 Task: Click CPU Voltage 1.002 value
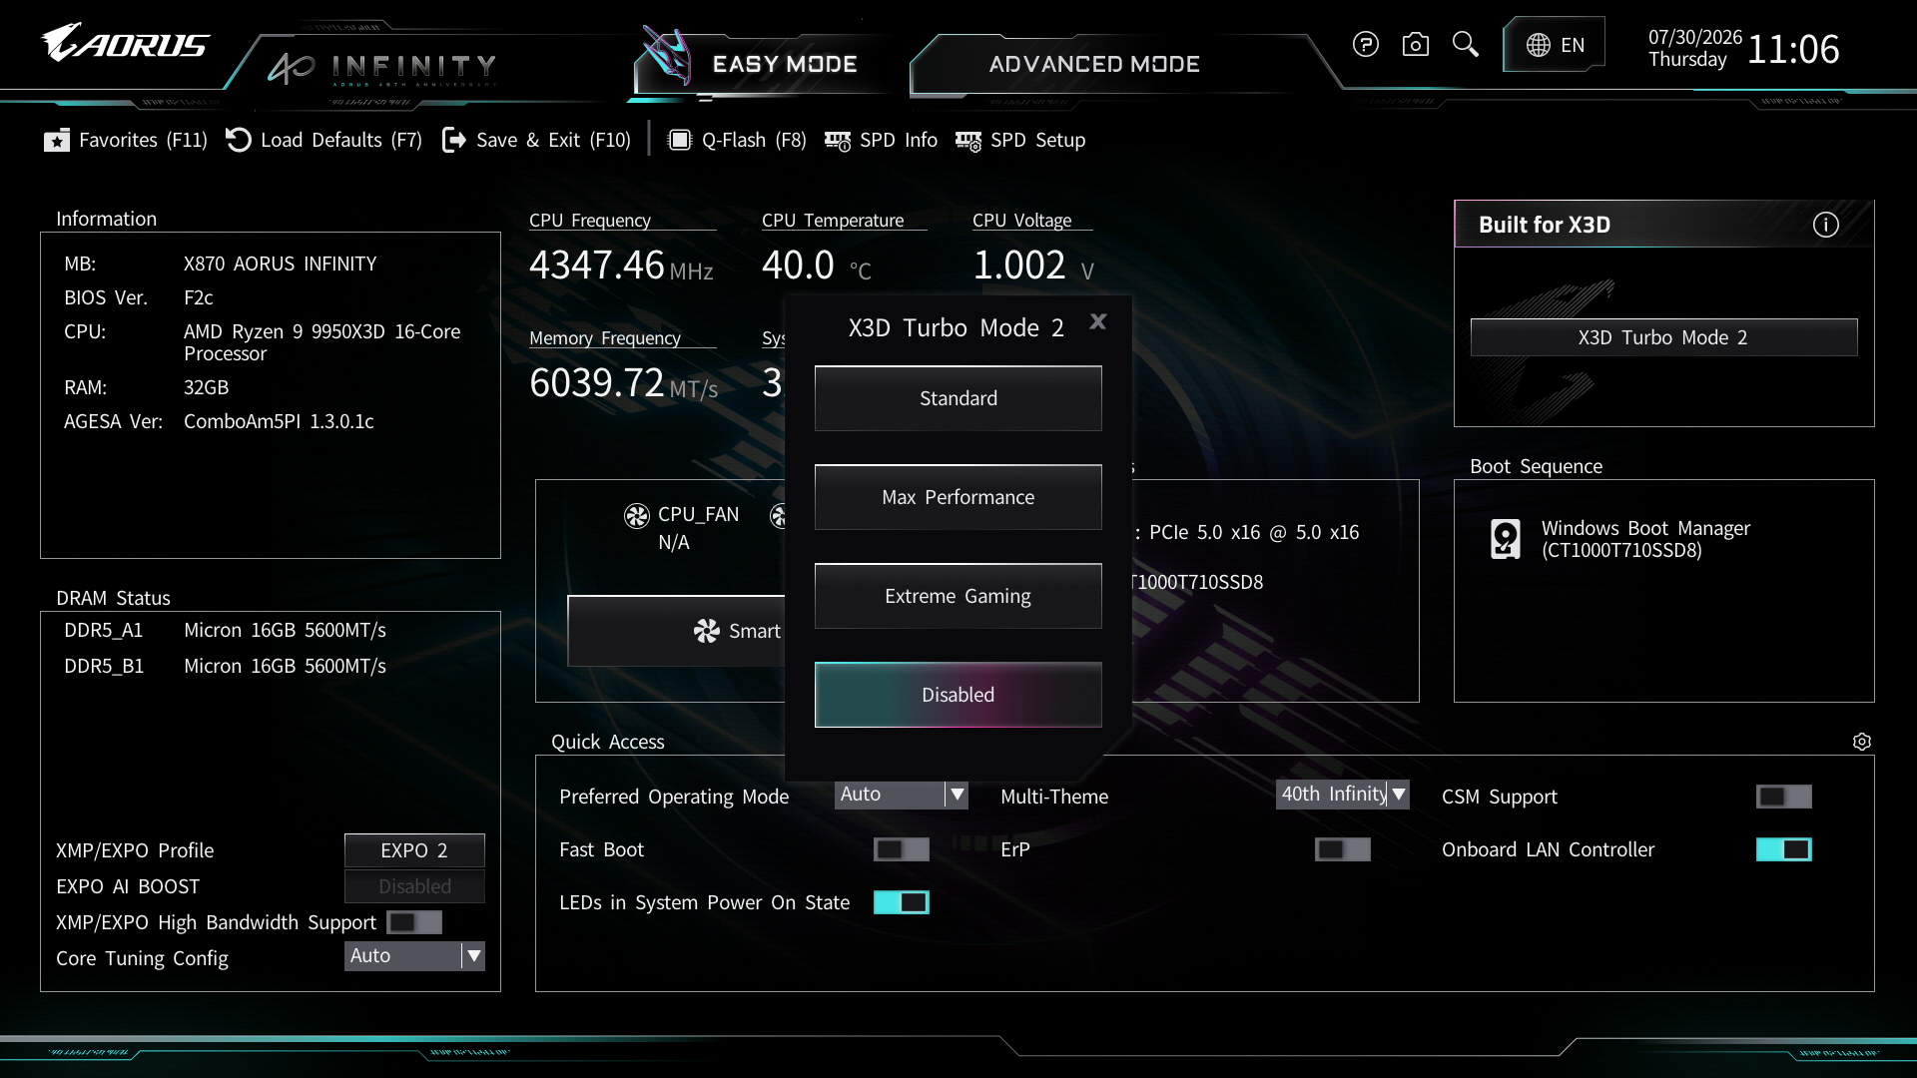pyautogui.click(x=1019, y=266)
